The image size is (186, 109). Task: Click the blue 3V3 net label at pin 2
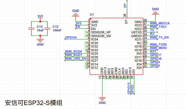pyautogui.click(x=79, y=23)
